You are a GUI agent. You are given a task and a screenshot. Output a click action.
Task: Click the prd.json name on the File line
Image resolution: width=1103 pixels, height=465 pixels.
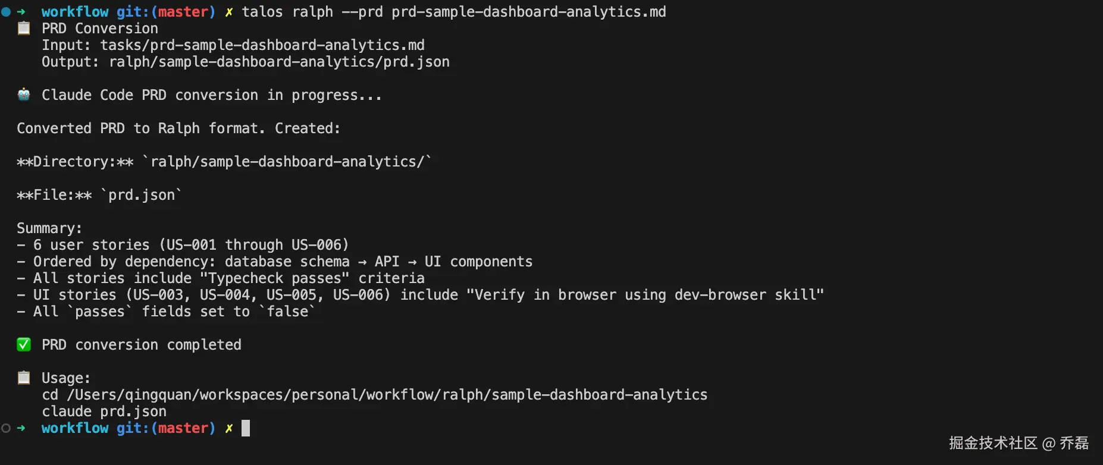[142, 195]
